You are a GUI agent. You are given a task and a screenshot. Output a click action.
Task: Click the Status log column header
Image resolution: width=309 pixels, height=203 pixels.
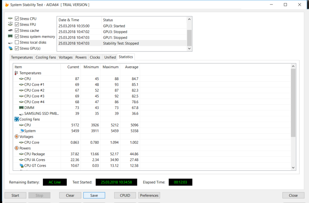(144, 20)
